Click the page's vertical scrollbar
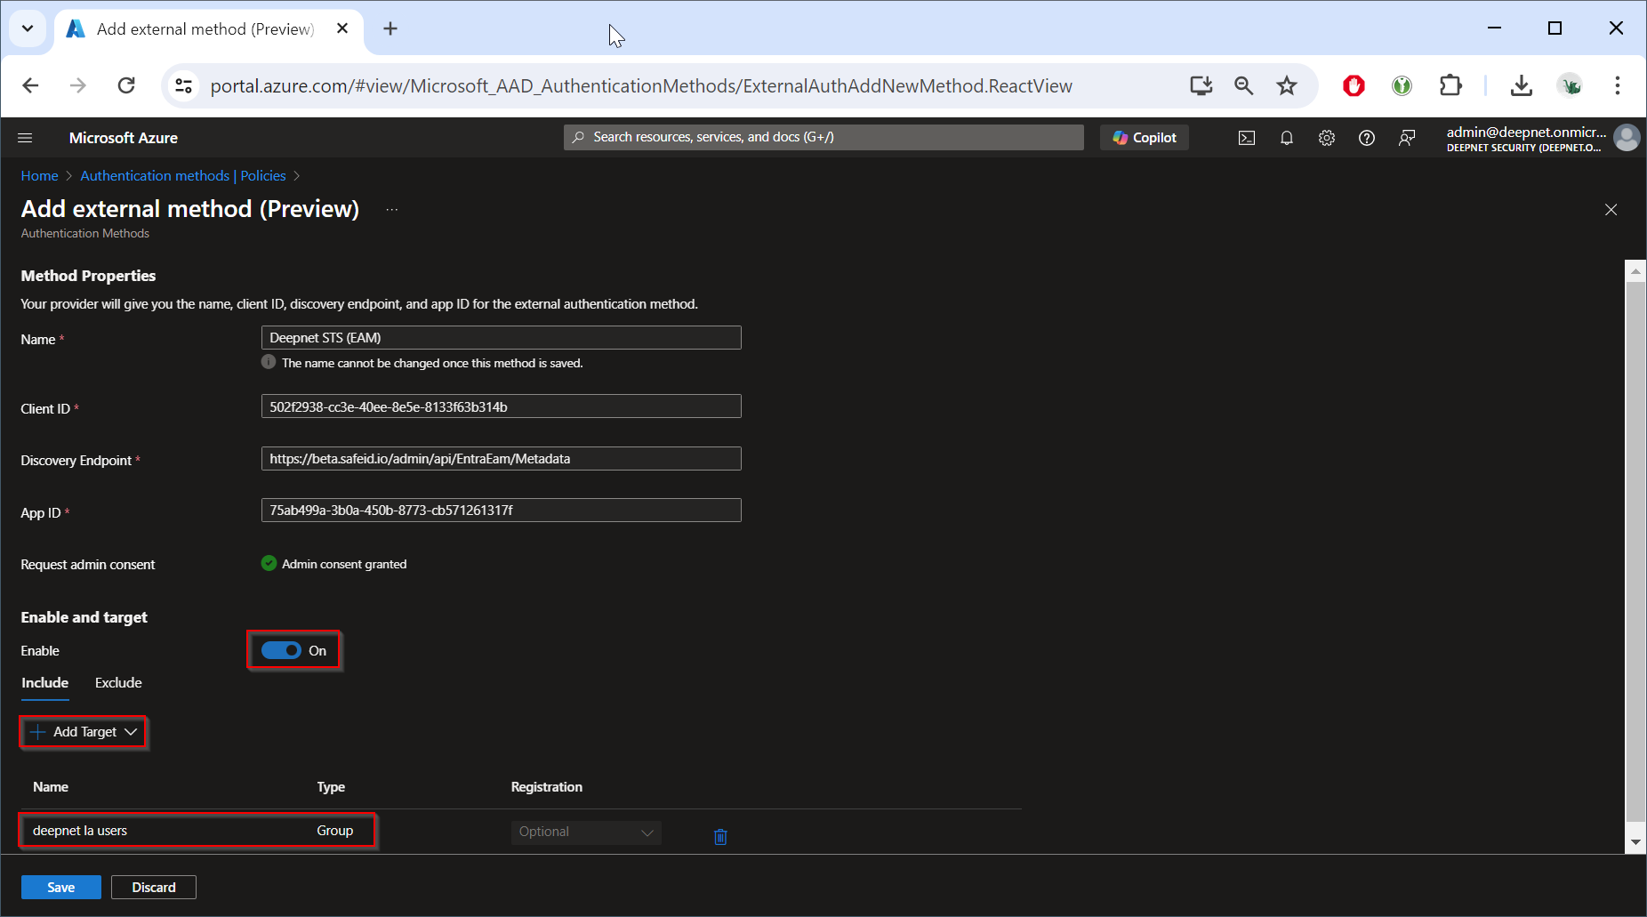Screen dimensions: 1647x917 click(x=1635, y=551)
